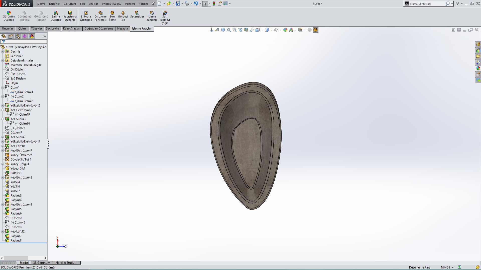Click the Help question mark button
481x270 pixels.
457,4
